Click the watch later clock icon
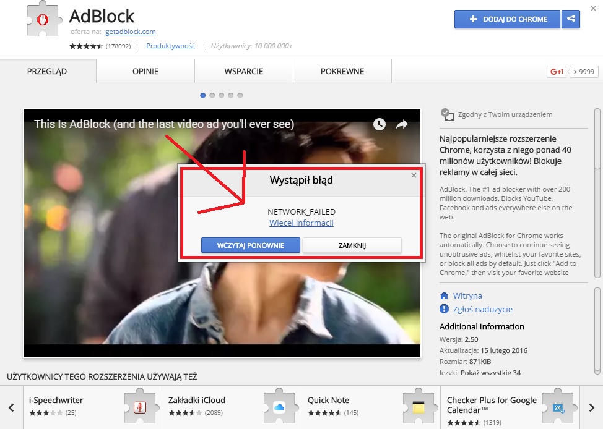Screen dimensions: 603x429 [379, 124]
